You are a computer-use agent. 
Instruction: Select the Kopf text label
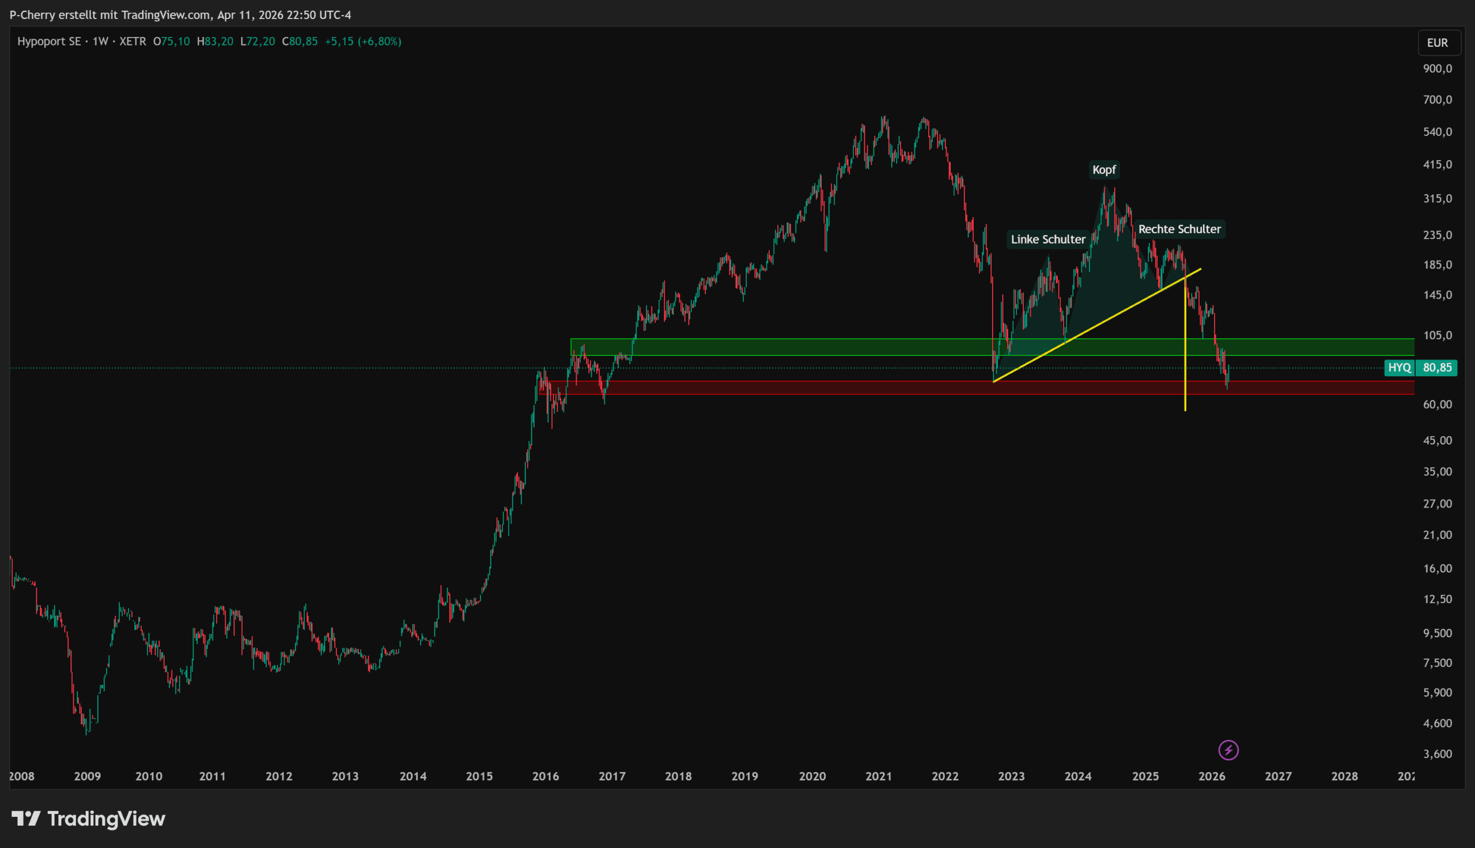click(x=1103, y=170)
